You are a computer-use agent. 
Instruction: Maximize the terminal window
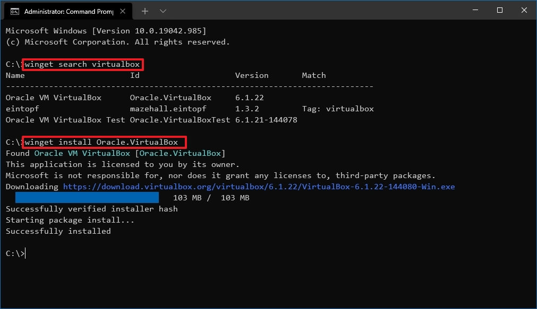(x=499, y=10)
